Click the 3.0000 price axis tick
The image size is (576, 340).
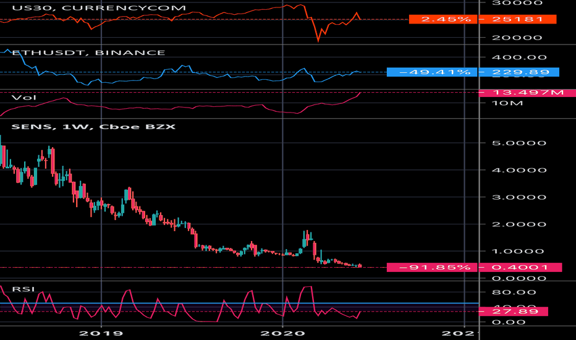pos(519,197)
